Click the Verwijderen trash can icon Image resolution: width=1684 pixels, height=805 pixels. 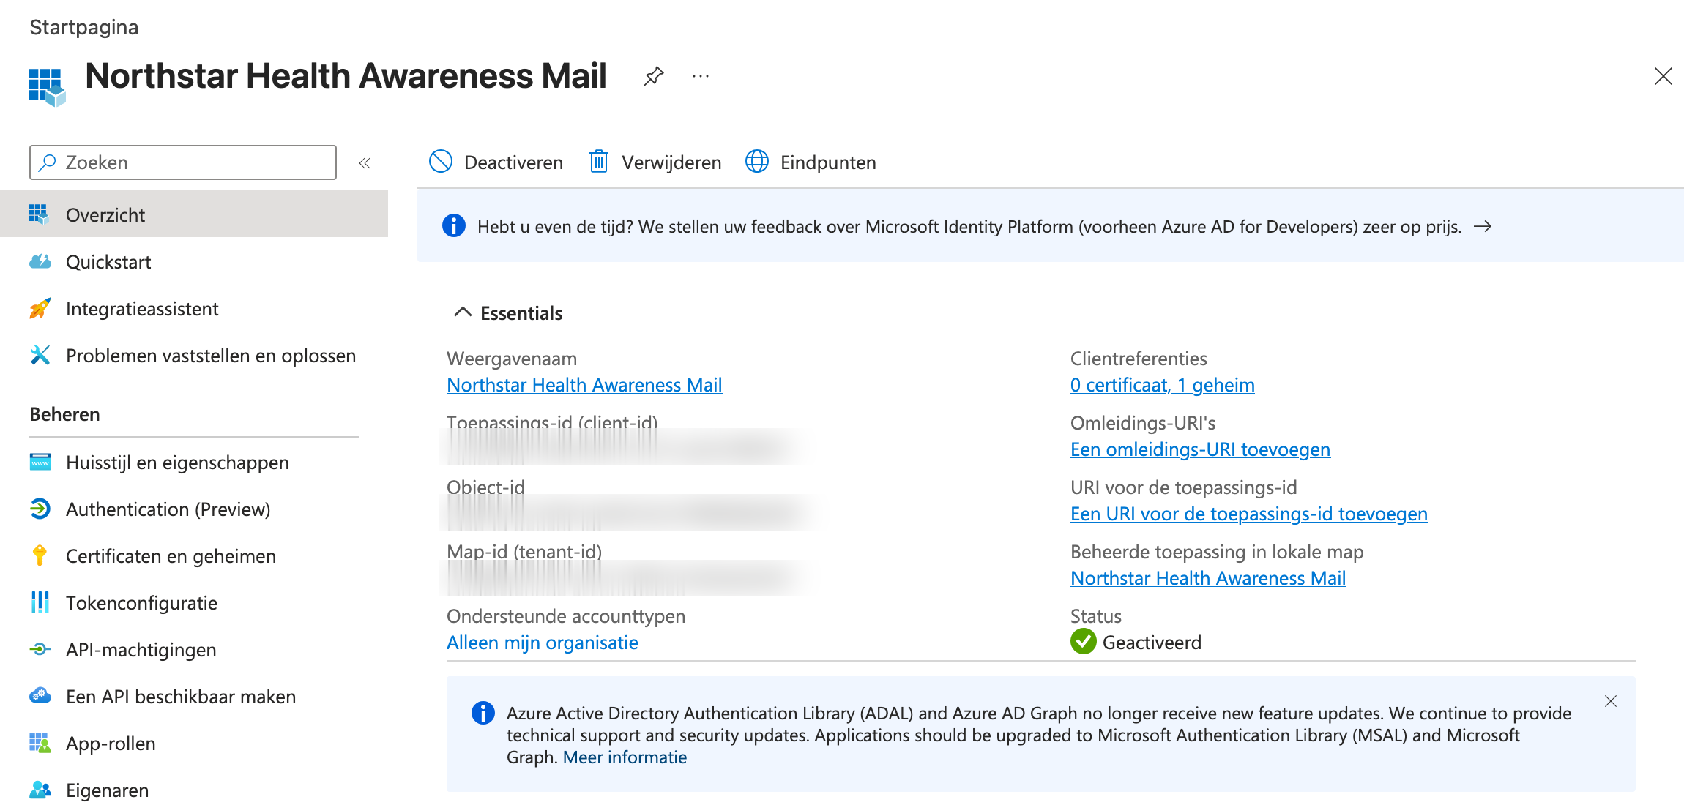coord(599,162)
